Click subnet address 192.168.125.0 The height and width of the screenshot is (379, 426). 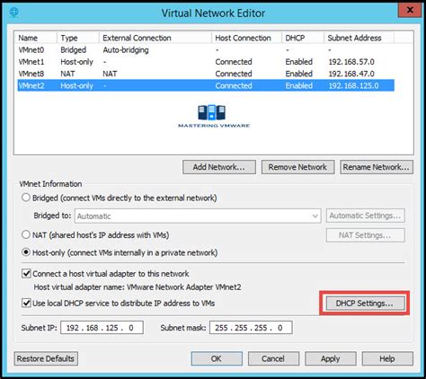pyautogui.click(x=353, y=85)
